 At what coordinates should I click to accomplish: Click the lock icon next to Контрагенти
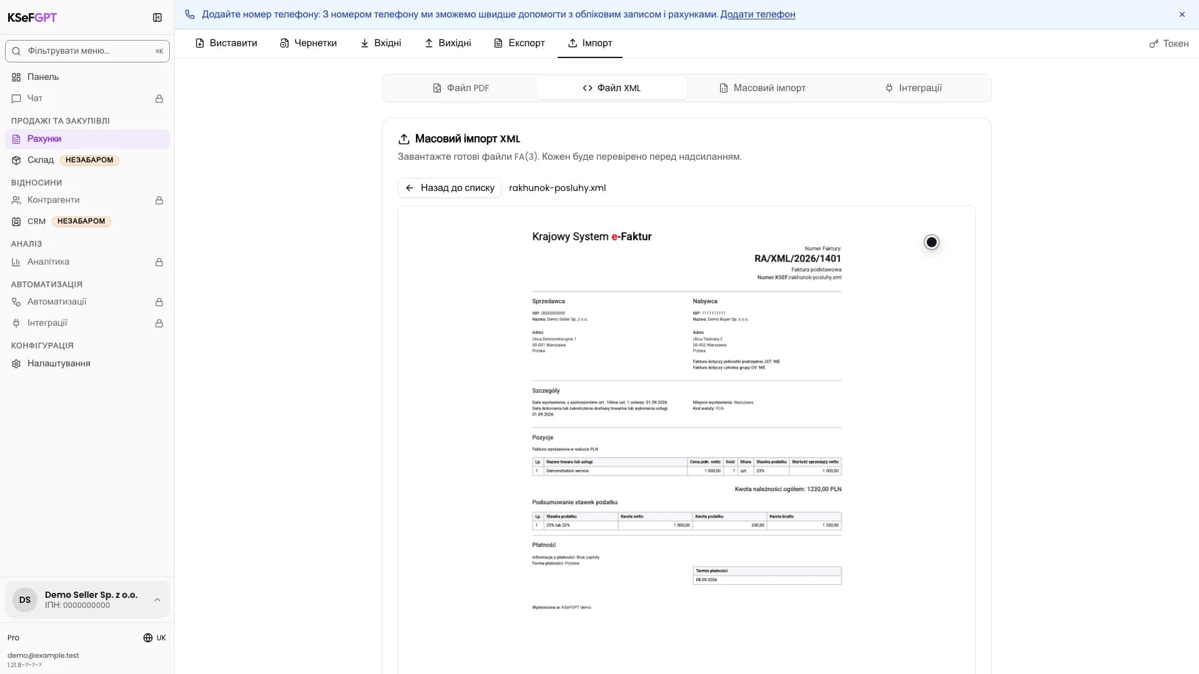(159, 200)
